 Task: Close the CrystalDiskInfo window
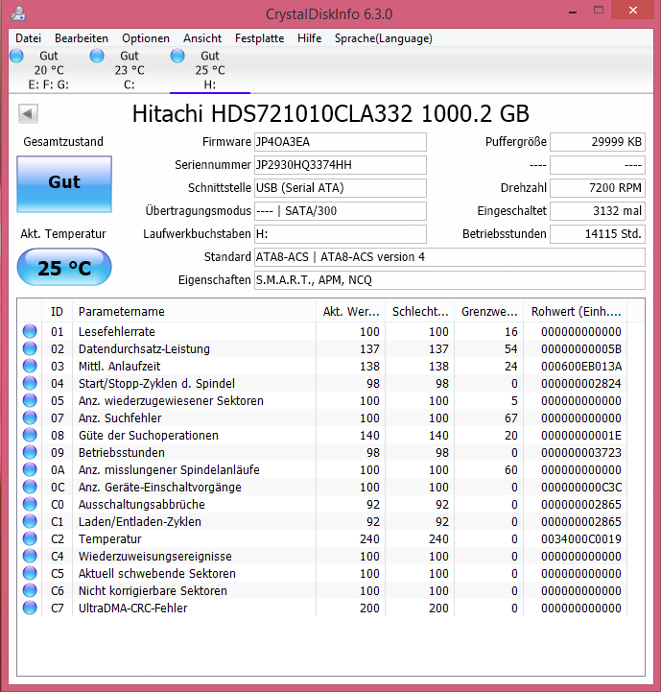633,11
